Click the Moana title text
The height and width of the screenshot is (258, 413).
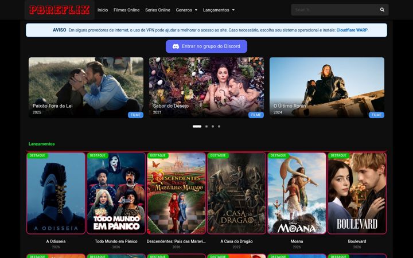coord(297,241)
